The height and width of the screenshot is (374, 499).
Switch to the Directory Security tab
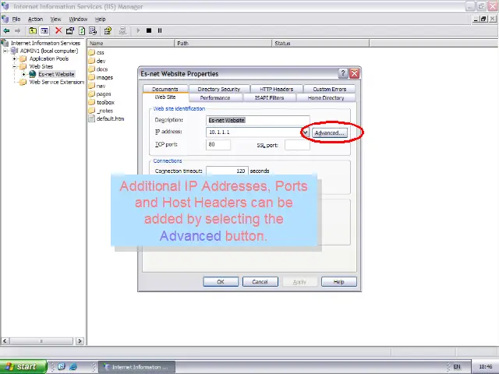pyautogui.click(x=219, y=89)
